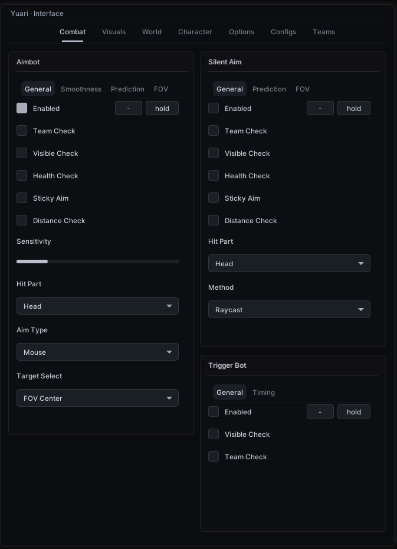Click the Trigger Bot panel heading
Screen dimensions: 397x549
click(227, 365)
